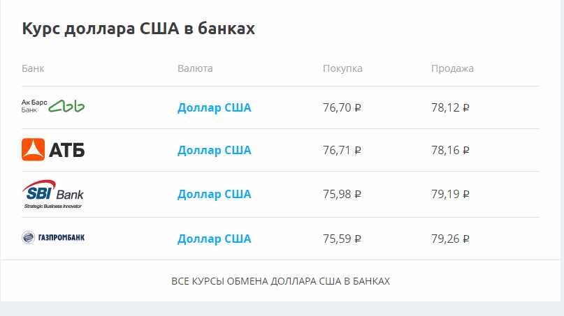Image resolution: width=564 pixels, height=316 pixels.
Task: Open Доллар США link in Газпромбанк row
Action: 215,239
